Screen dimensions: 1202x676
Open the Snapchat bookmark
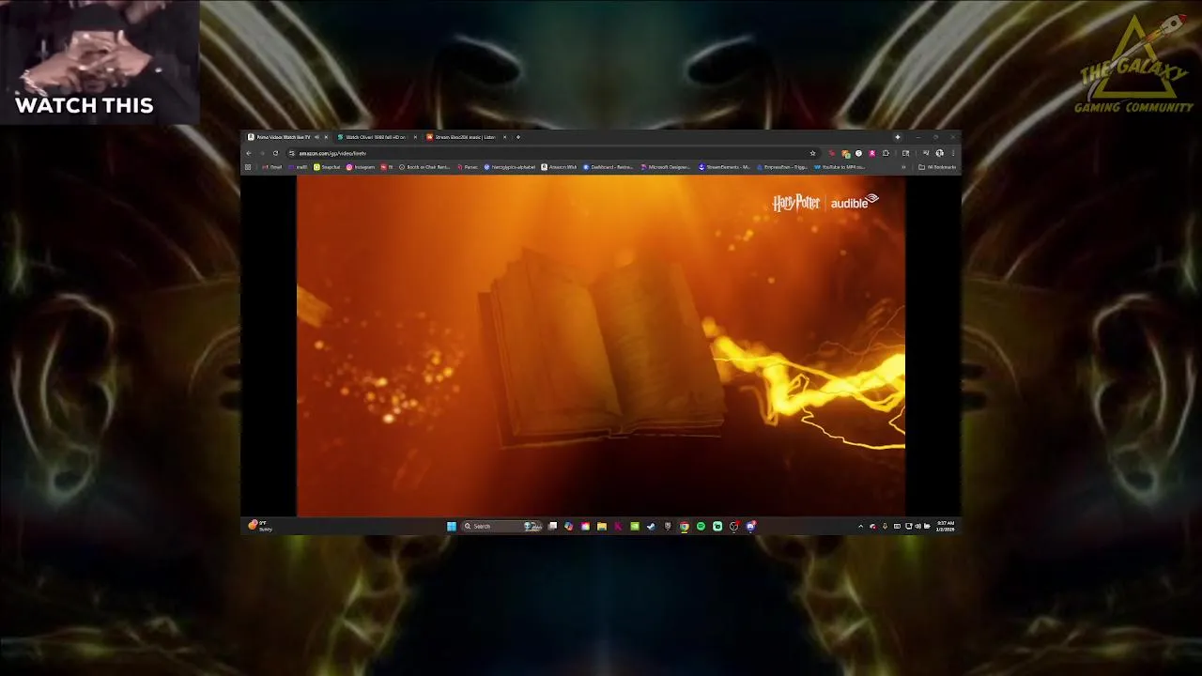(327, 167)
